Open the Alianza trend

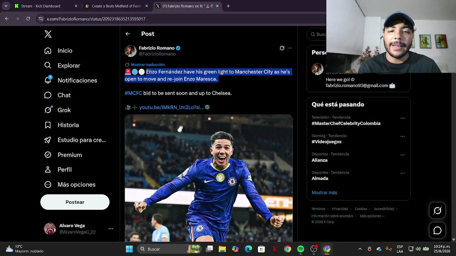pyautogui.click(x=320, y=160)
